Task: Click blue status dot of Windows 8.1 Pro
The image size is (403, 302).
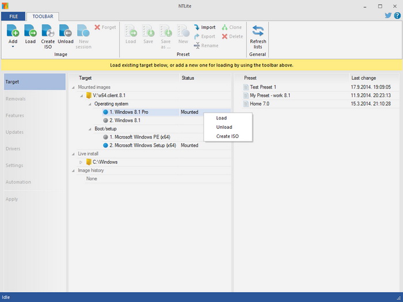Action: pos(105,112)
